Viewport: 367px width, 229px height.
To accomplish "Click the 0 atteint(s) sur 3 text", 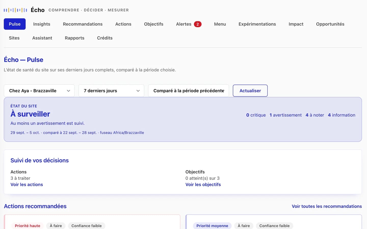I will (203, 178).
